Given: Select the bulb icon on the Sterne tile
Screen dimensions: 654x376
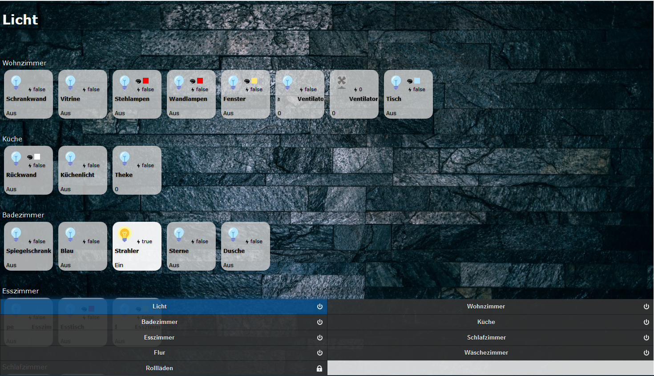Looking at the screenshot, I should tap(179, 234).
